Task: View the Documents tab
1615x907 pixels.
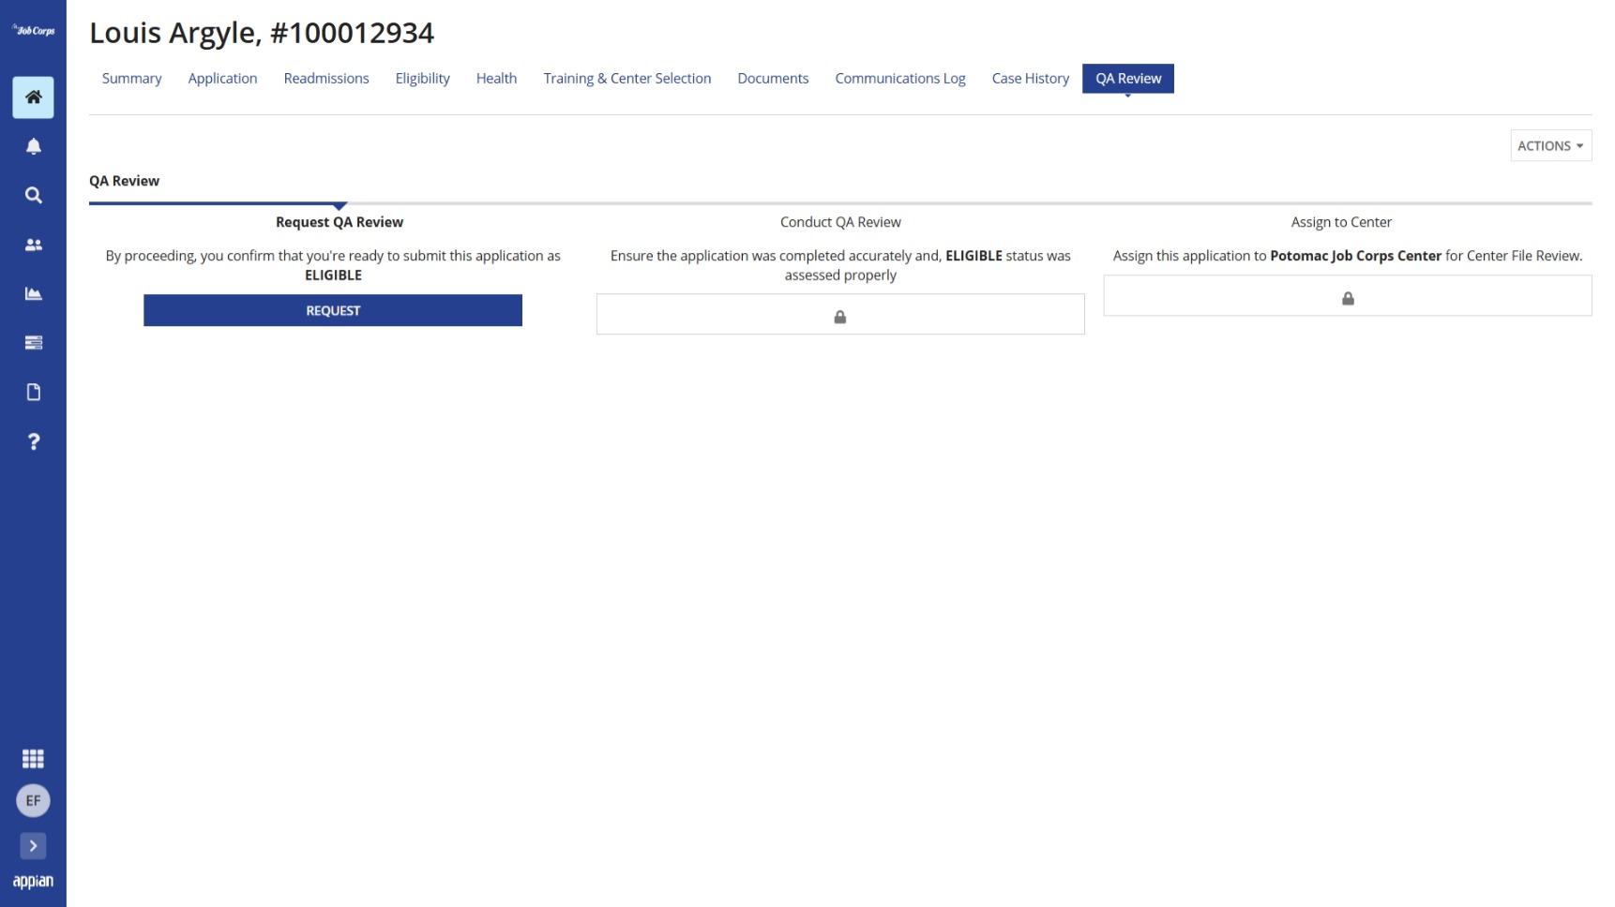Action: [x=773, y=79]
